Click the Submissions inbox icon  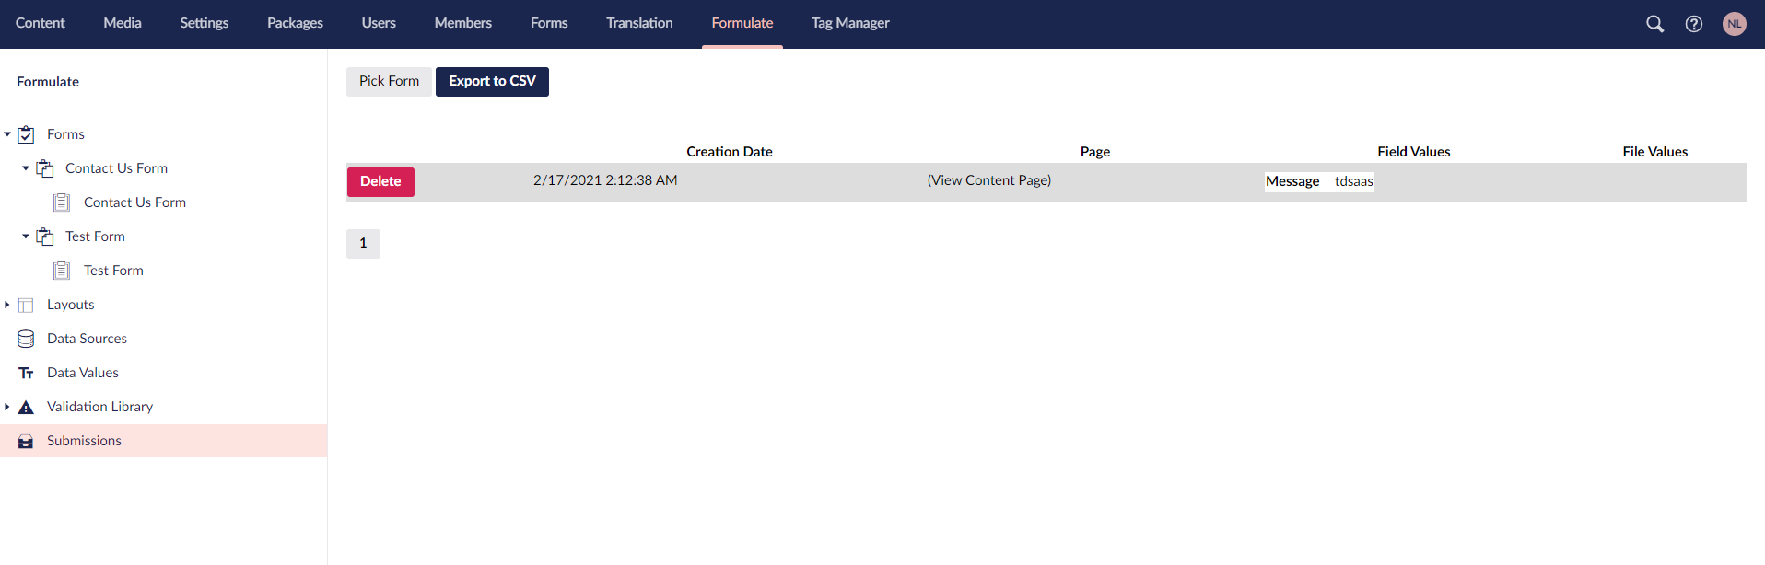26,441
